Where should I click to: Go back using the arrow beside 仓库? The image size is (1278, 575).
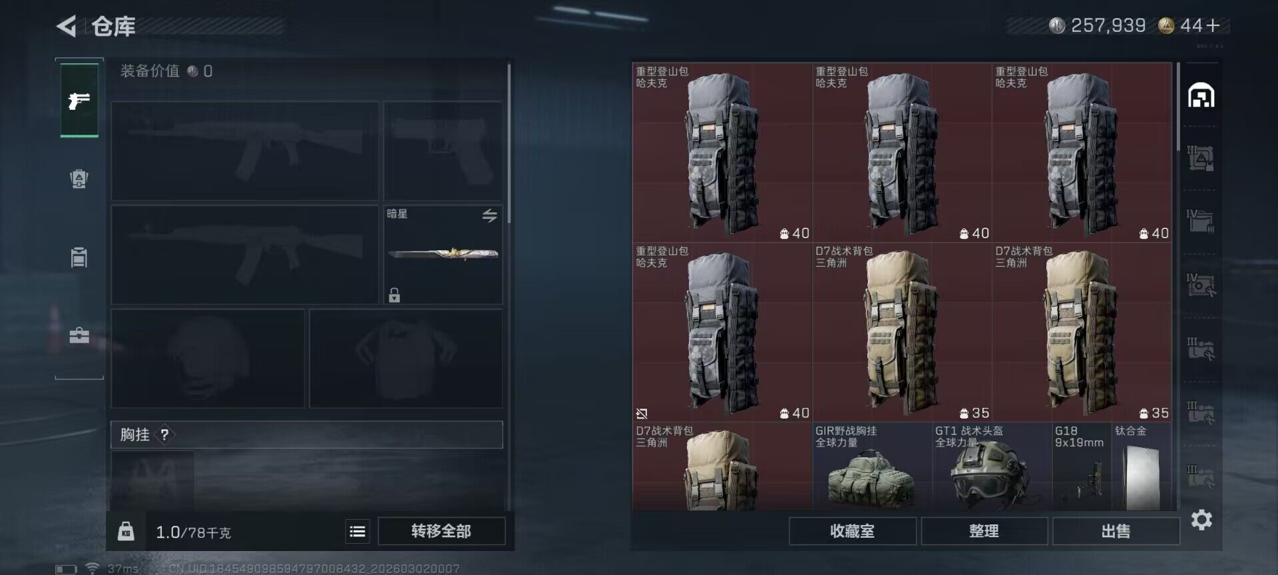point(67,27)
